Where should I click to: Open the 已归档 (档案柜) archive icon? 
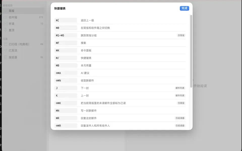[x=6, y=44]
